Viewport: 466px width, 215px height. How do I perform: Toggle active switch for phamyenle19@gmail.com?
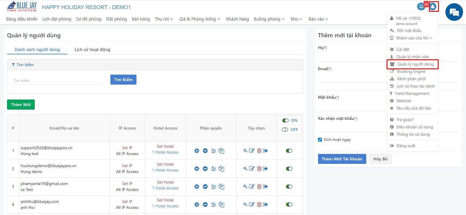(289, 187)
